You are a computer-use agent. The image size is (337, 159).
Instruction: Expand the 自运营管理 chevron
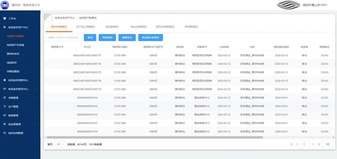pos(35,124)
